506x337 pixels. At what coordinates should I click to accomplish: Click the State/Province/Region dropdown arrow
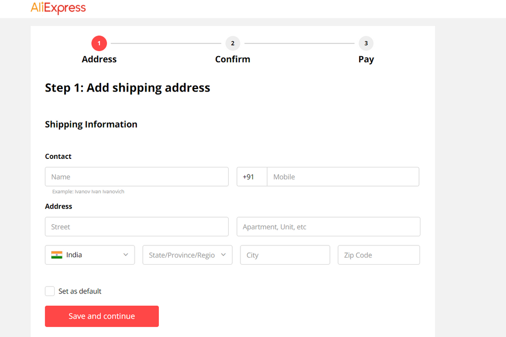224,255
